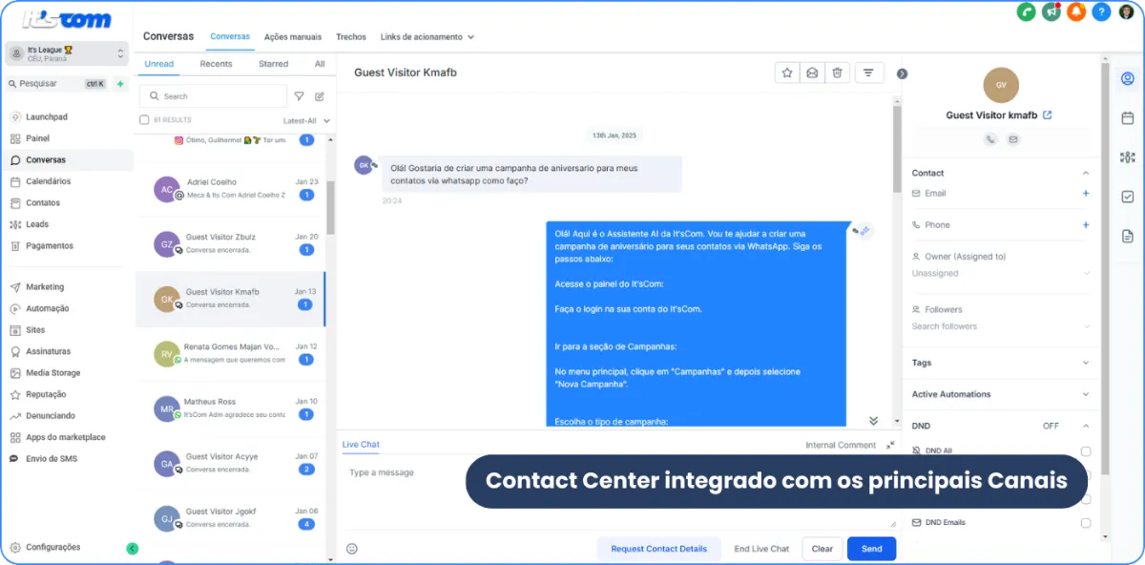Open the blue help question-mark icon
The image size is (1145, 565).
pos(1101,12)
